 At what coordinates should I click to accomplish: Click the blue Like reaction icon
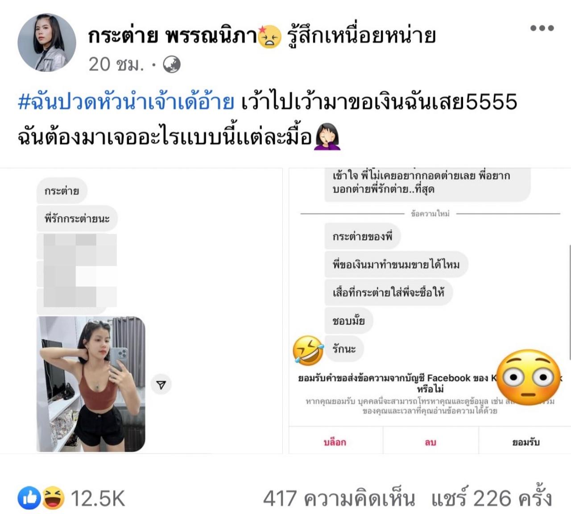(29, 497)
